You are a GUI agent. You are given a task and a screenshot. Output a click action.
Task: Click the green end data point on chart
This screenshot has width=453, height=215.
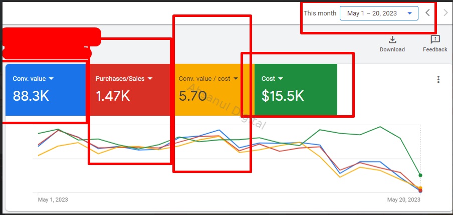click(x=420, y=175)
